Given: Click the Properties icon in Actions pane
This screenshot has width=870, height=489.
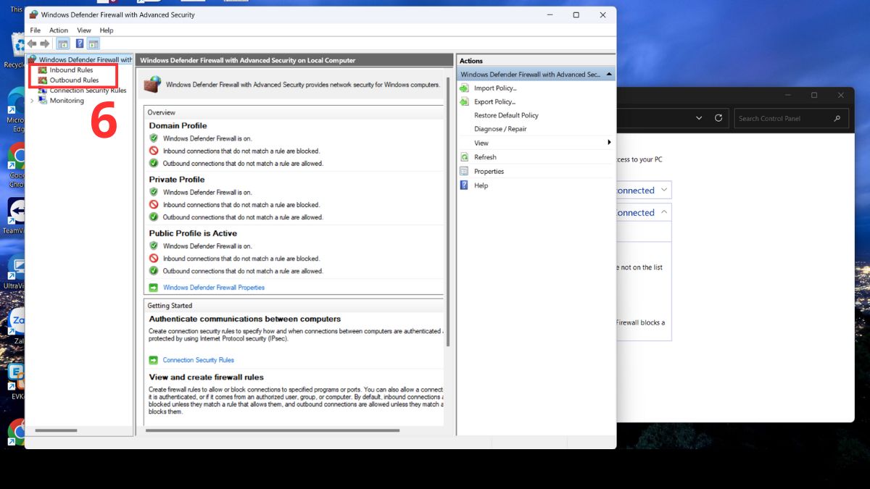Looking at the screenshot, I should [465, 172].
